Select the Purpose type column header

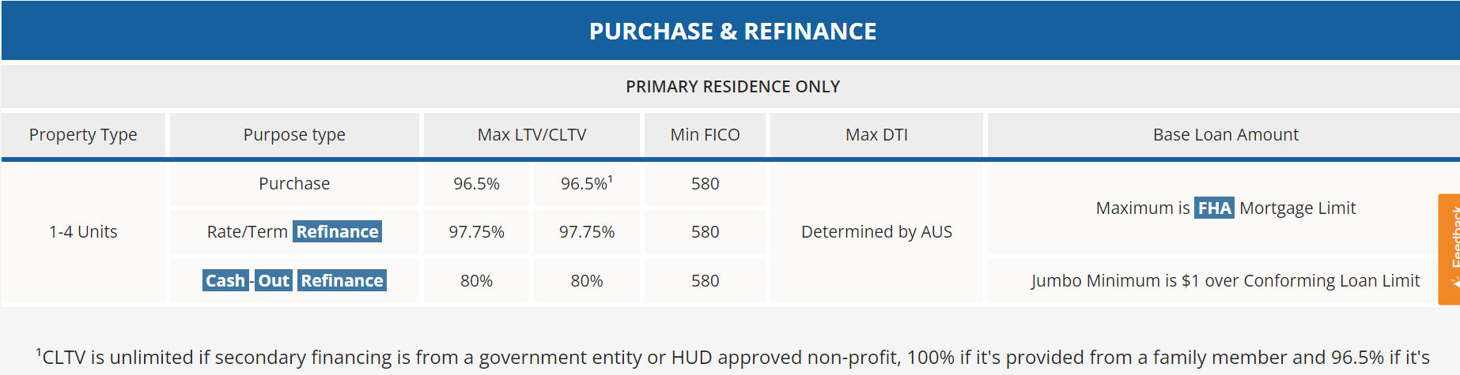pos(294,135)
